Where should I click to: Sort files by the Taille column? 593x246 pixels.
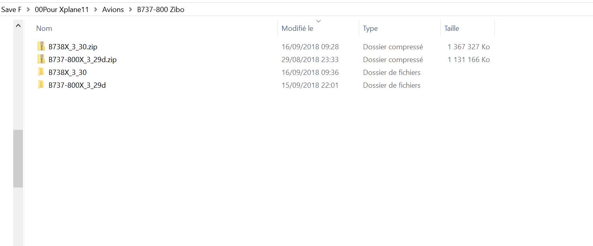(451, 28)
